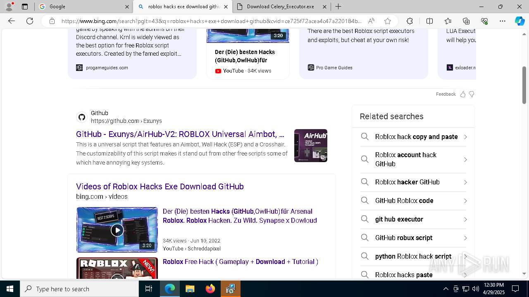The height and width of the screenshot is (297, 529).
Task: Play the Arsenal hacks video thumbnail
Action: tap(117, 230)
